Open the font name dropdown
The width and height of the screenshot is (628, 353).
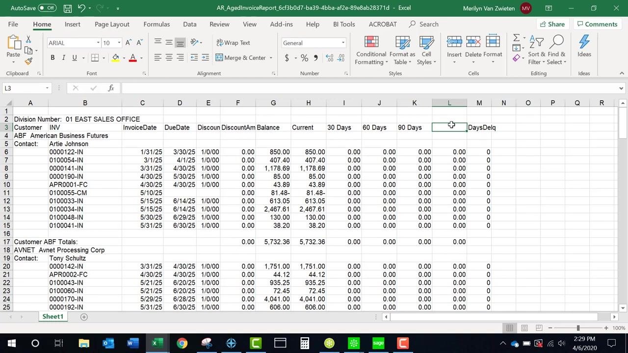point(98,43)
